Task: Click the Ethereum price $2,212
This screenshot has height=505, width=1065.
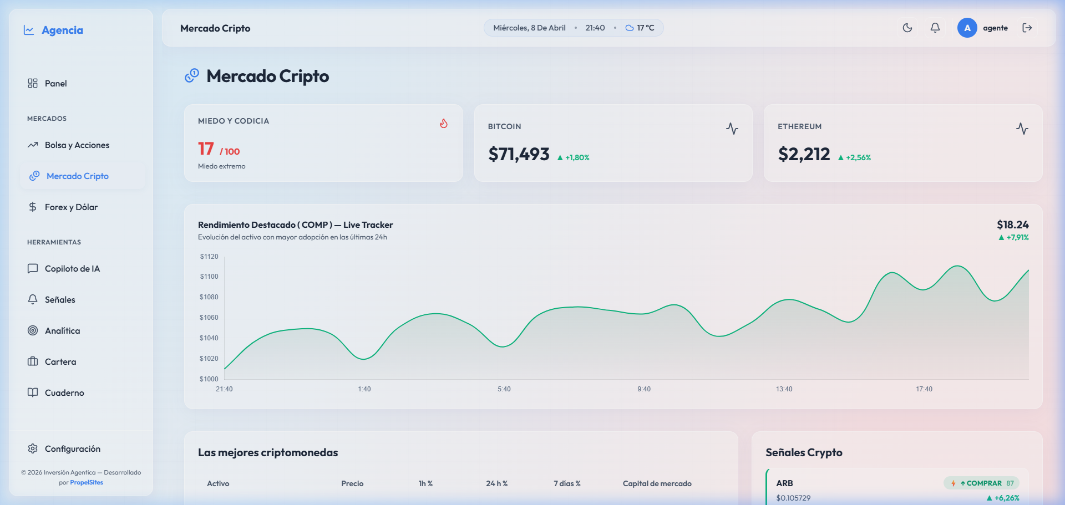Action: pos(804,154)
